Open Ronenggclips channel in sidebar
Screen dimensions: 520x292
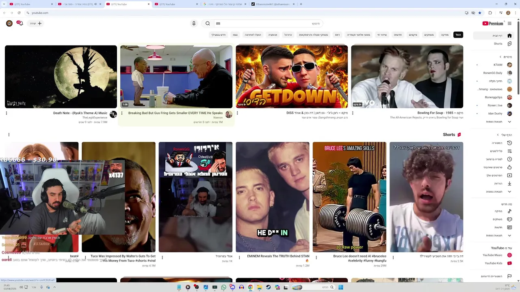(494, 97)
